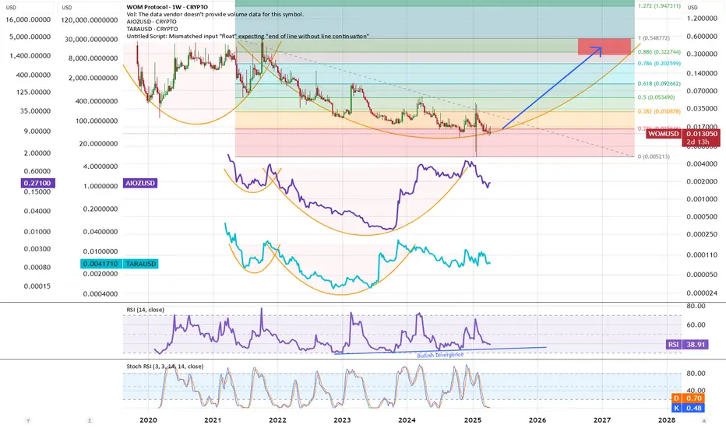The width and height of the screenshot is (726, 428).
Task: Click the 0.000110 right price scale value
Action: pos(703,255)
